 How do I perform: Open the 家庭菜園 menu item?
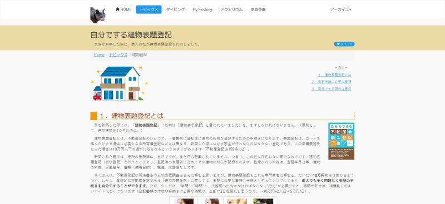(258, 9)
